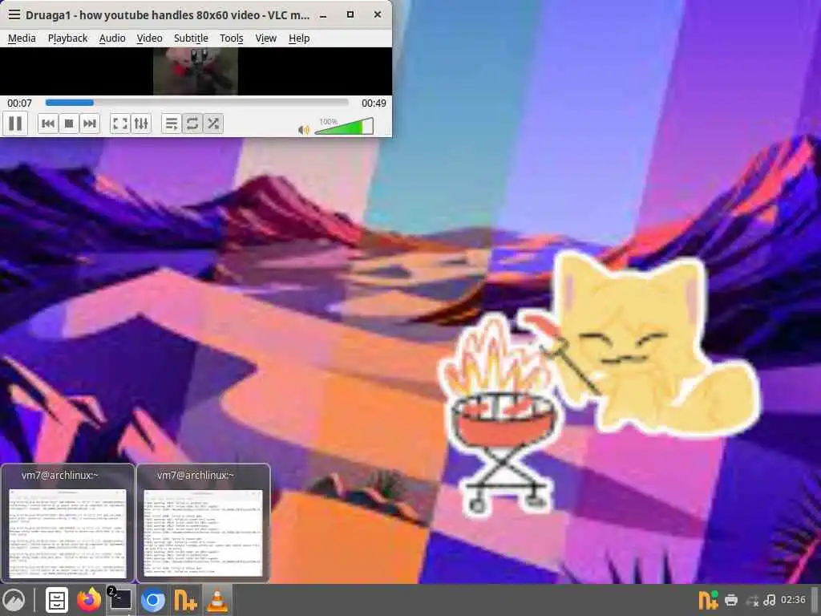Open the N+ system tray icon
The width and height of the screenshot is (821, 616).
pos(708,600)
